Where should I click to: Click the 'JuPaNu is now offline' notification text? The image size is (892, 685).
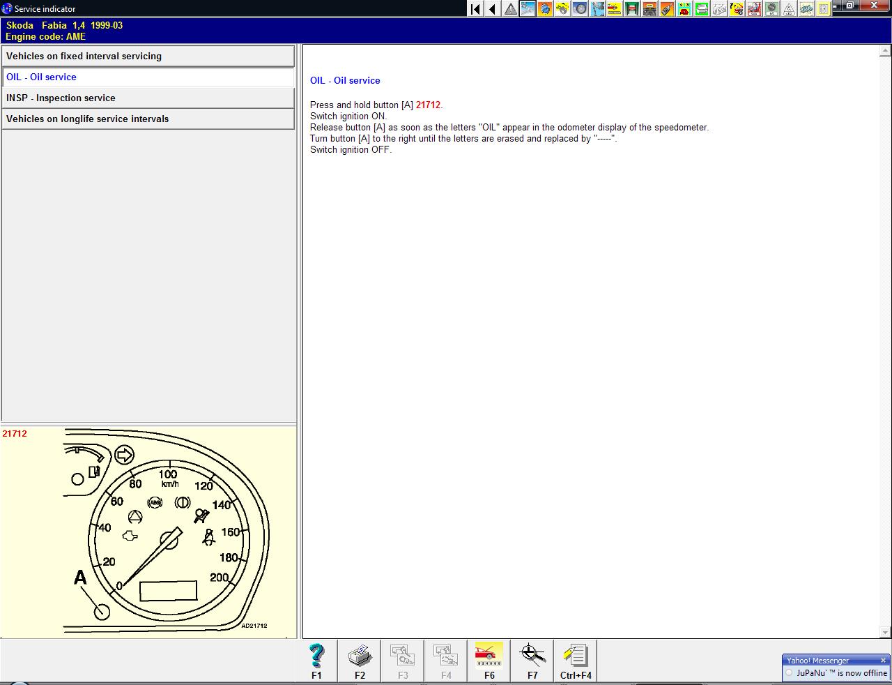click(842, 673)
